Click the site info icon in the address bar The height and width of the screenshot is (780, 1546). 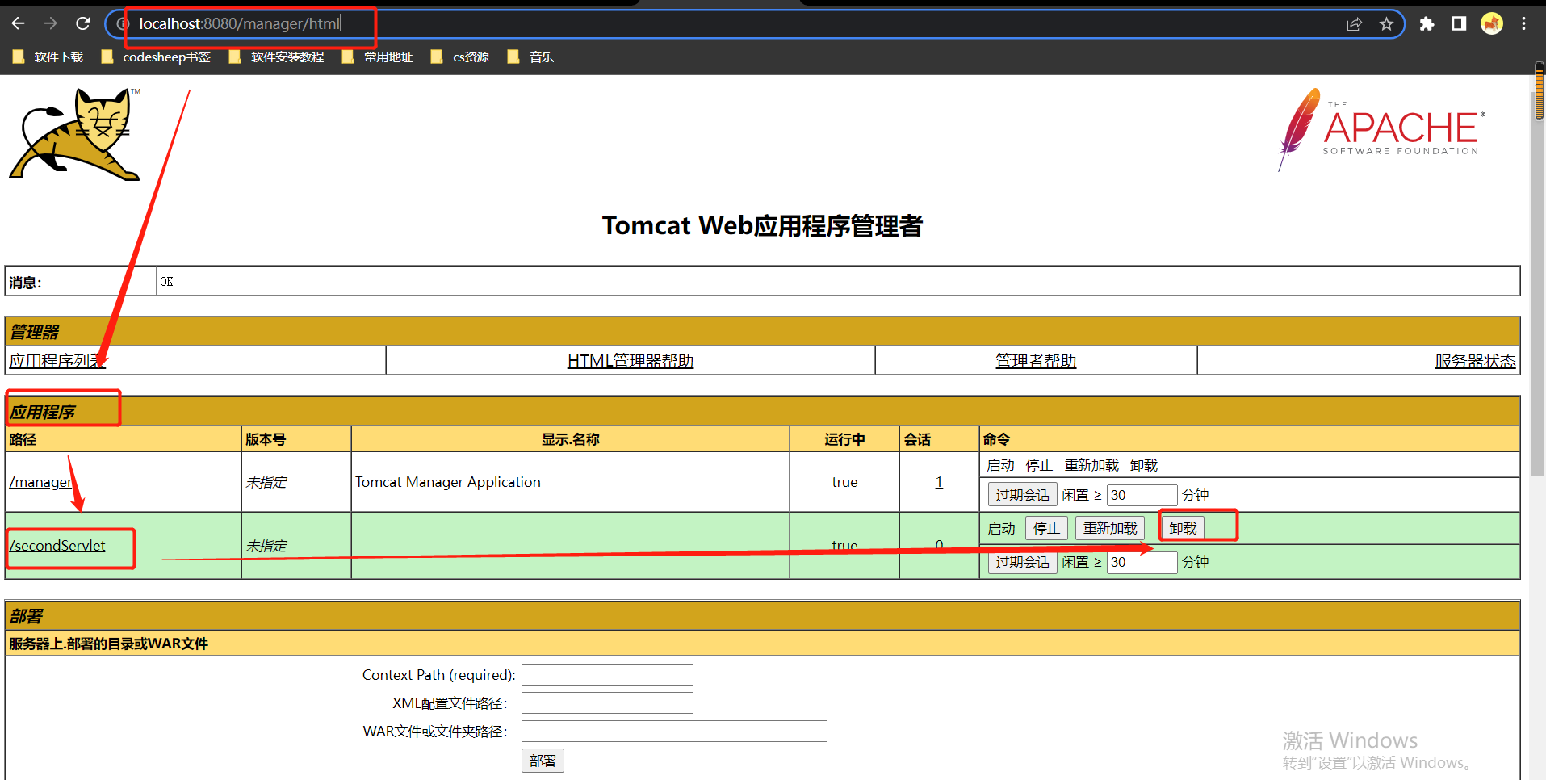[x=123, y=24]
